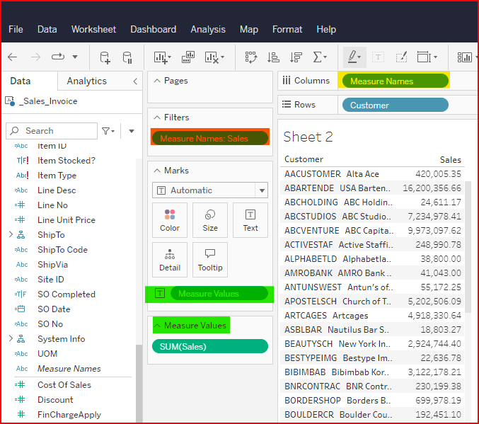Open the Tooltip mark card
Viewport: 479px width, 424px height.
210,259
